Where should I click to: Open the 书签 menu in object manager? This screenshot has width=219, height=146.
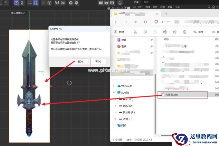pyautogui.click(x=177, y=7)
